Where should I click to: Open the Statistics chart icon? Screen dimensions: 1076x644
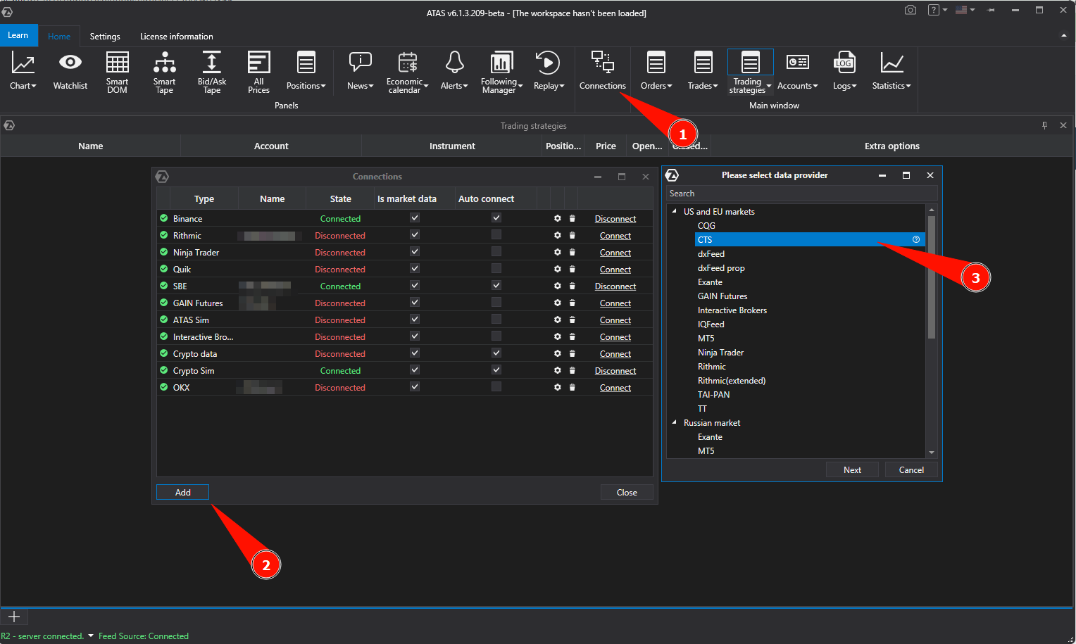pyautogui.click(x=892, y=63)
